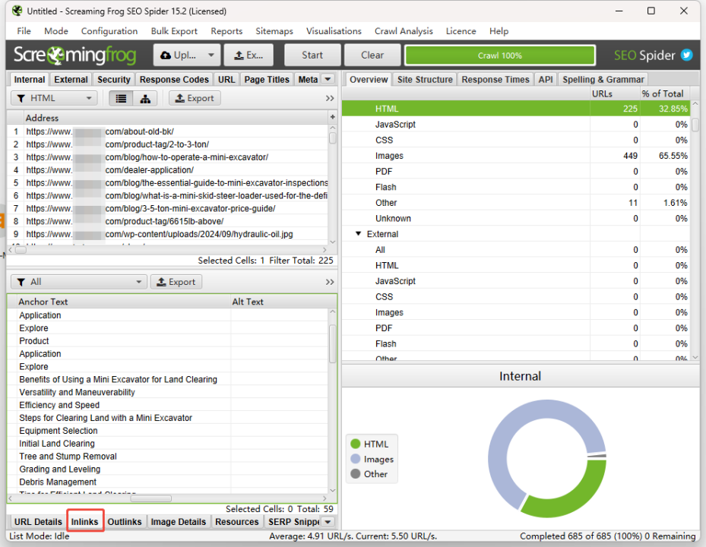
Task: Select the Internal Other overview row
Action: [516, 203]
